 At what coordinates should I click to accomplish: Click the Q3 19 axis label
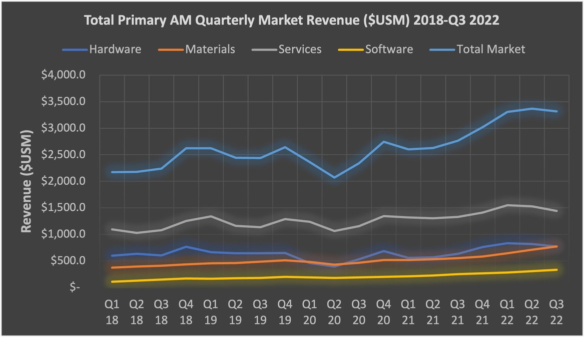click(260, 312)
